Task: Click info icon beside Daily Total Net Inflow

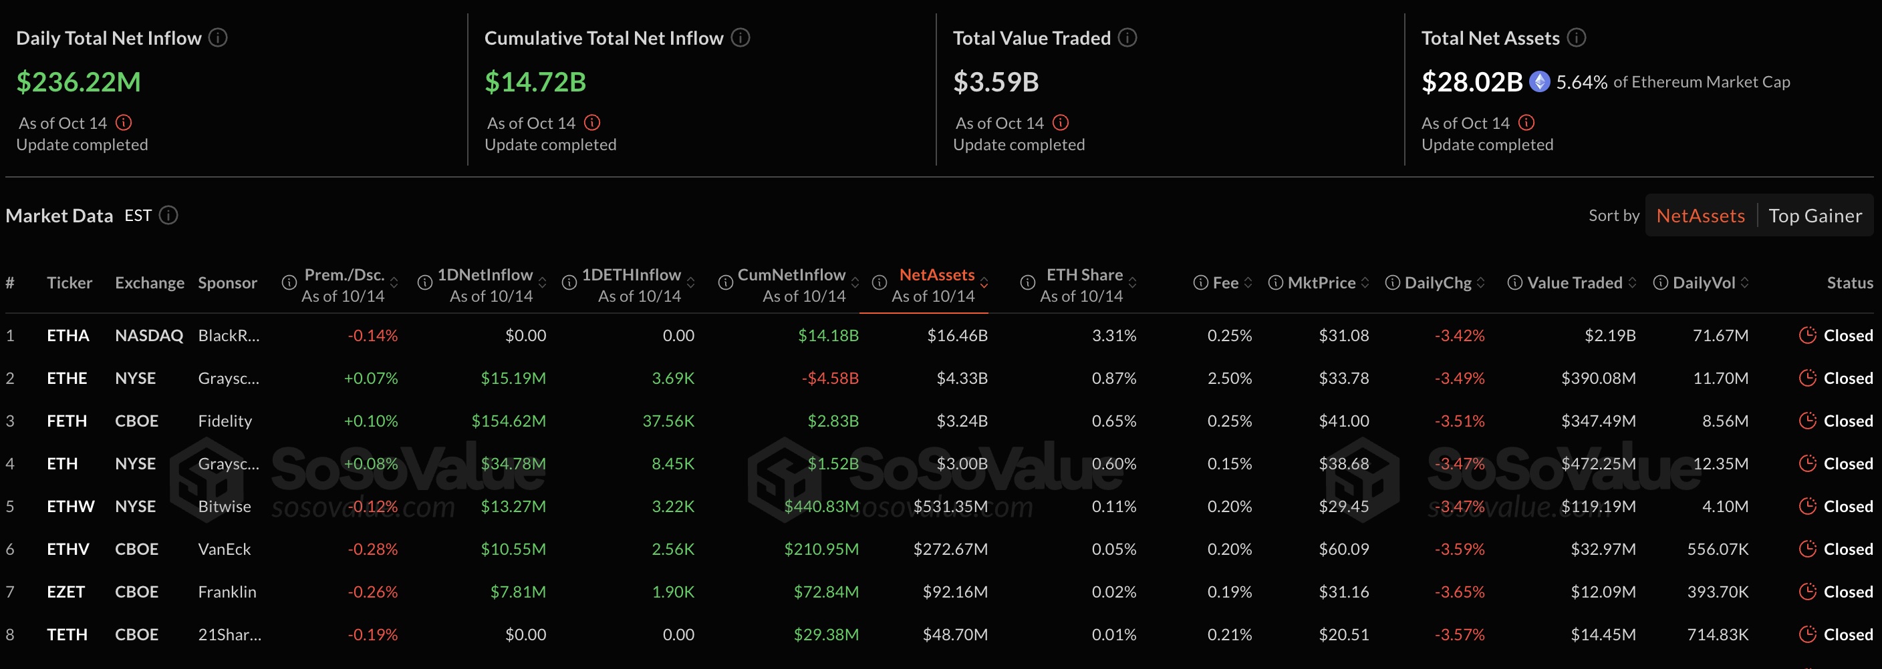Action: tap(218, 37)
